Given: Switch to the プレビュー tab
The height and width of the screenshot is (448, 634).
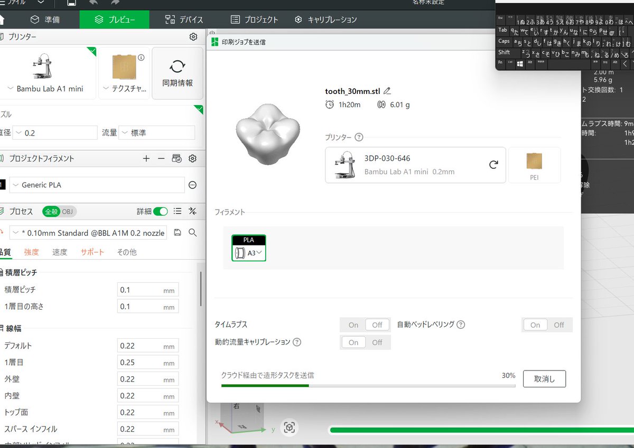Looking at the screenshot, I should point(115,20).
